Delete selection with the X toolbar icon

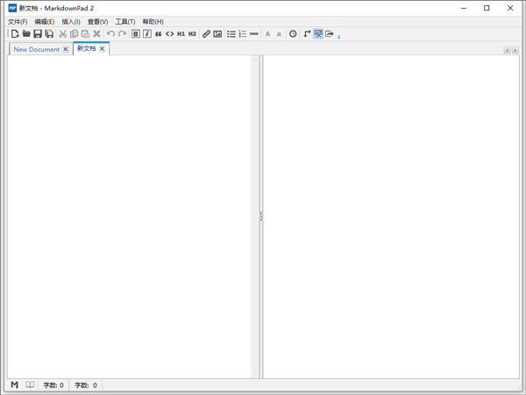[x=96, y=34]
